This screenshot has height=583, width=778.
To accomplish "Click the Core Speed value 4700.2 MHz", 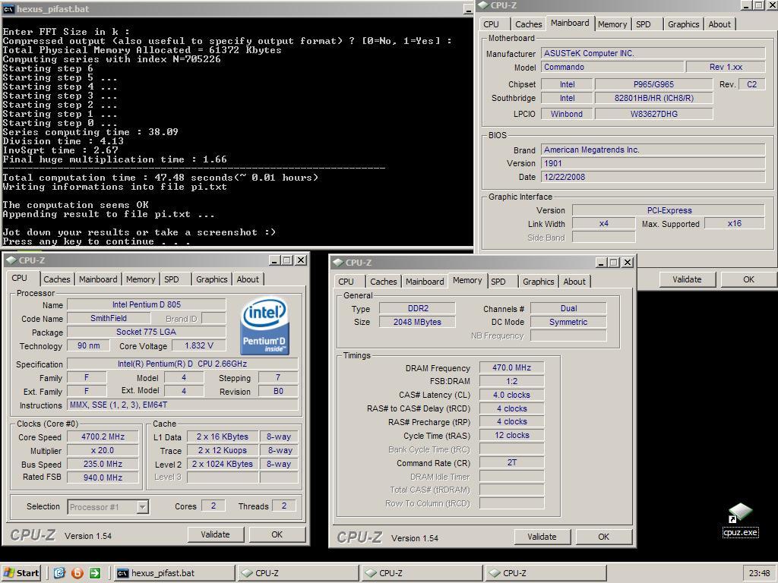I will tap(103, 436).
